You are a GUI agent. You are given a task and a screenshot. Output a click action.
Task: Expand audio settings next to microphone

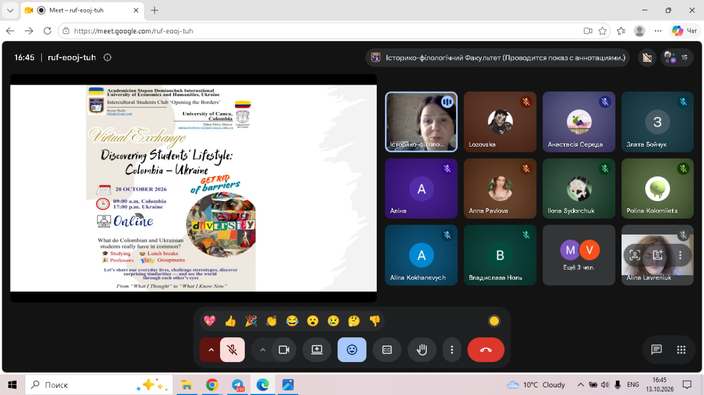[210, 349]
